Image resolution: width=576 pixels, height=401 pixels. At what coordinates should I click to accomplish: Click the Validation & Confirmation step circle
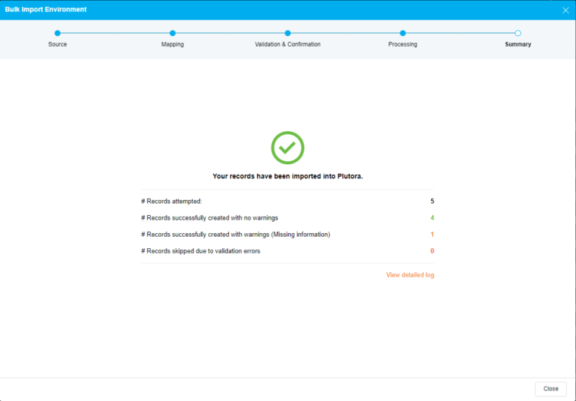(x=287, y=33)
